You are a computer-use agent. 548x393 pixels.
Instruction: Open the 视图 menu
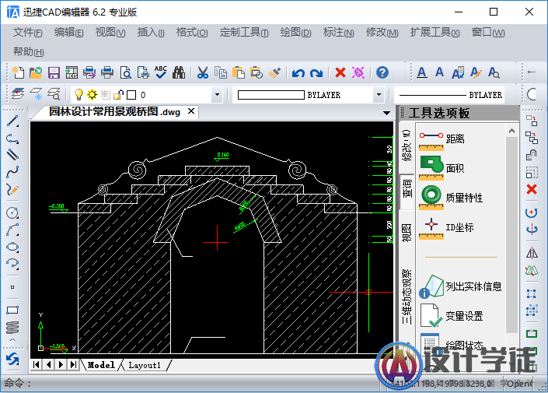point(110,33)
